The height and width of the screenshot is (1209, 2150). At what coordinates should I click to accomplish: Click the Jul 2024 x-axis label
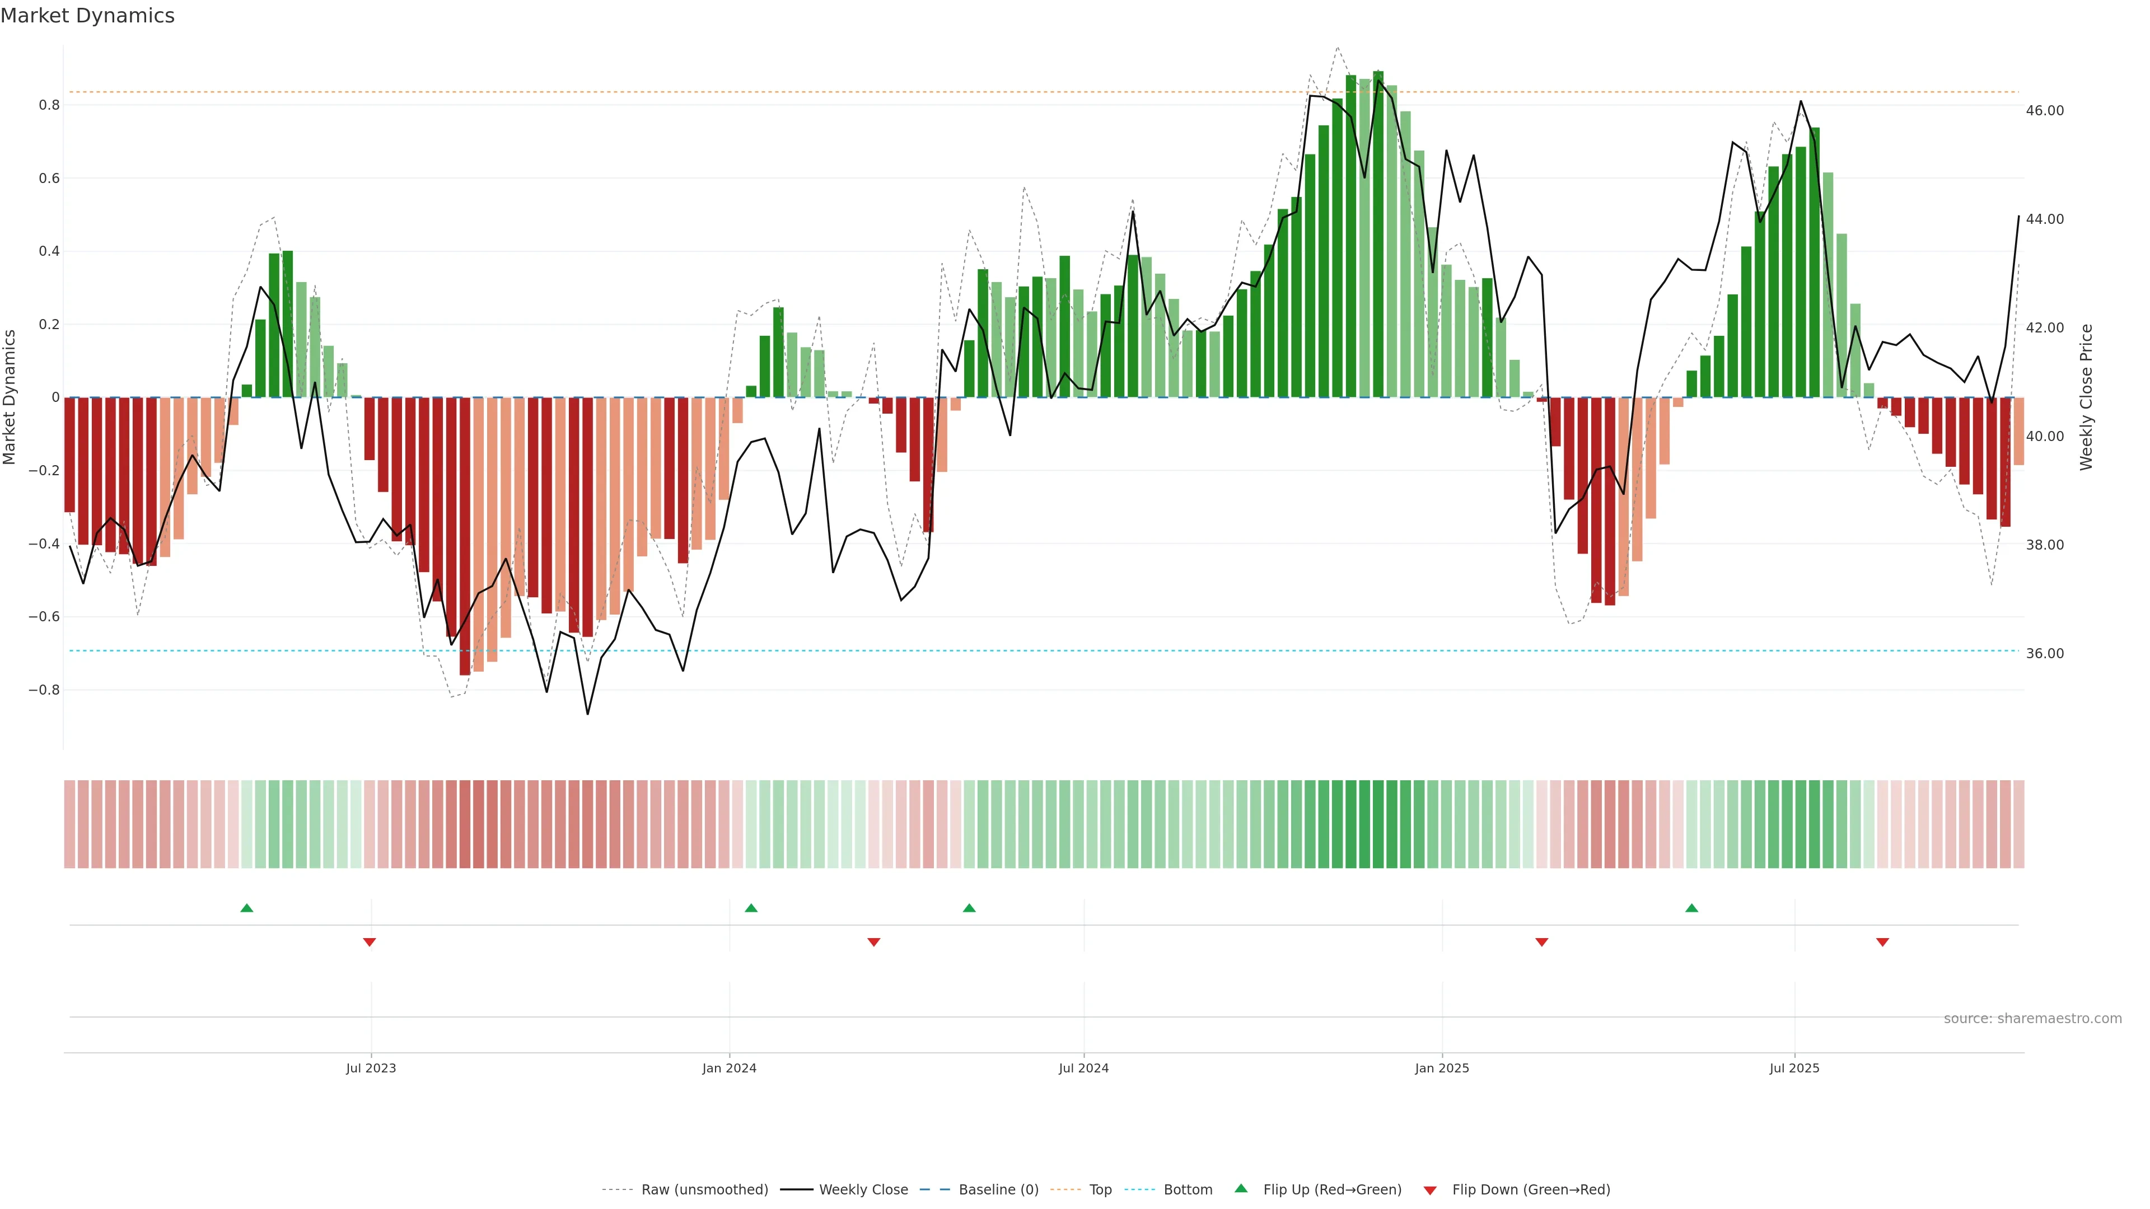pyautogui.click(x=1083, y=1068)
